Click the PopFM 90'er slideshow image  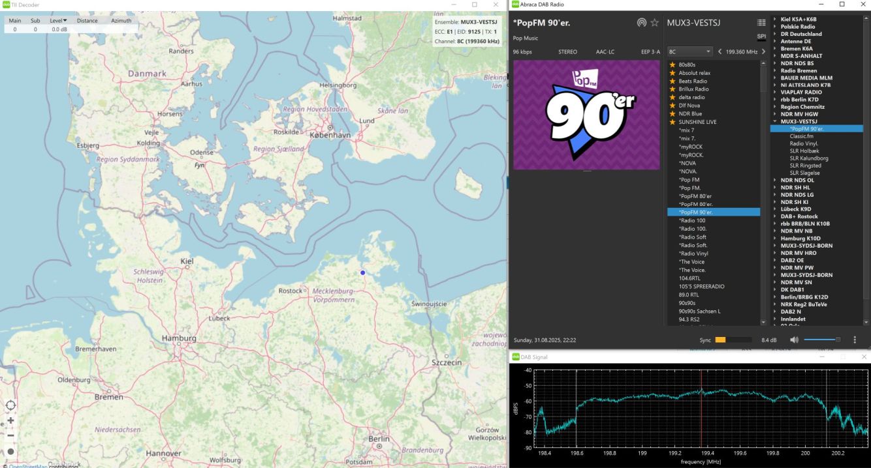(x=586, y=115)
